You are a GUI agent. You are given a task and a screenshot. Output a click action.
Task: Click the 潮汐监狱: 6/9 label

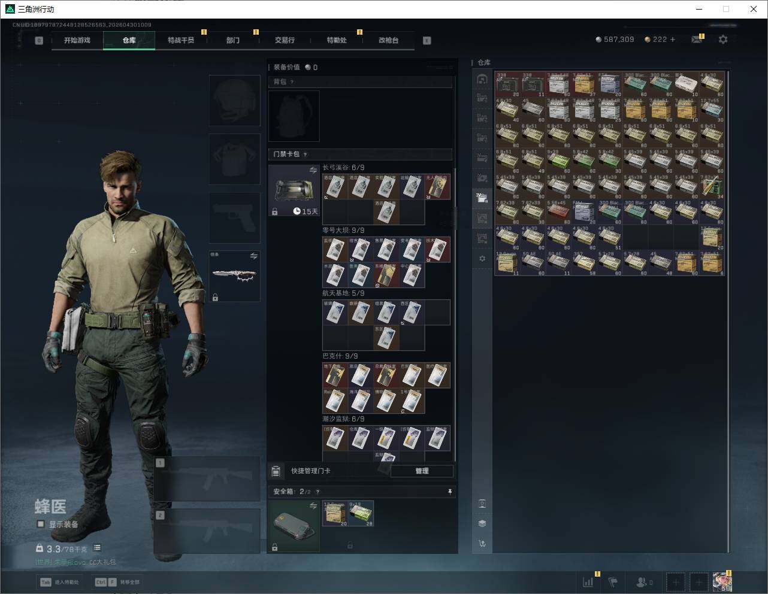[x=343, y=419]
